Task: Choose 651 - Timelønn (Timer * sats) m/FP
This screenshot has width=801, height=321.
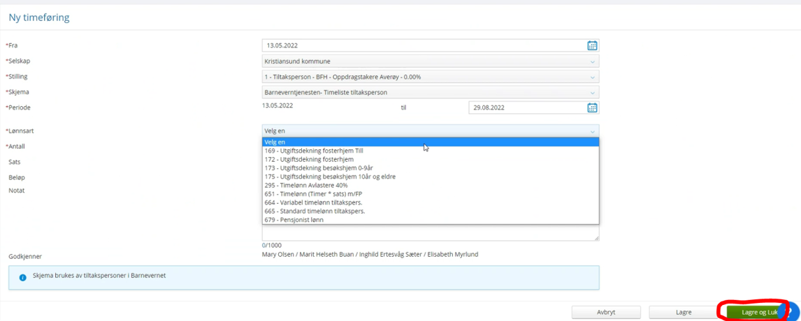Action: pyautogui.click(x=430, y=194)
